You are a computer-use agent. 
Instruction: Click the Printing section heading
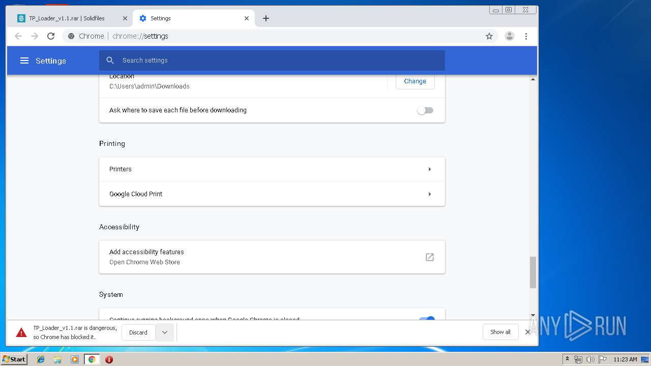pyautogui.click(x=112, y=144)
